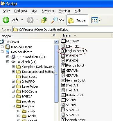Select the German Script file icon
The width and height of the screenshot is (113, 121).
point(63,80)
